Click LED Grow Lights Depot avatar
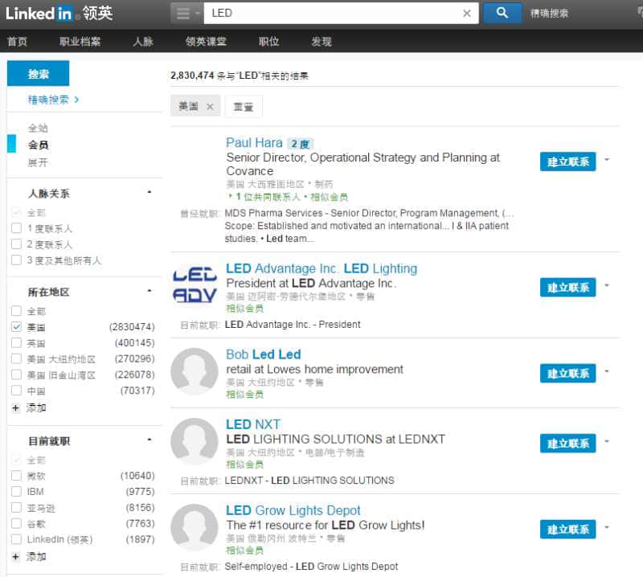 195,528
